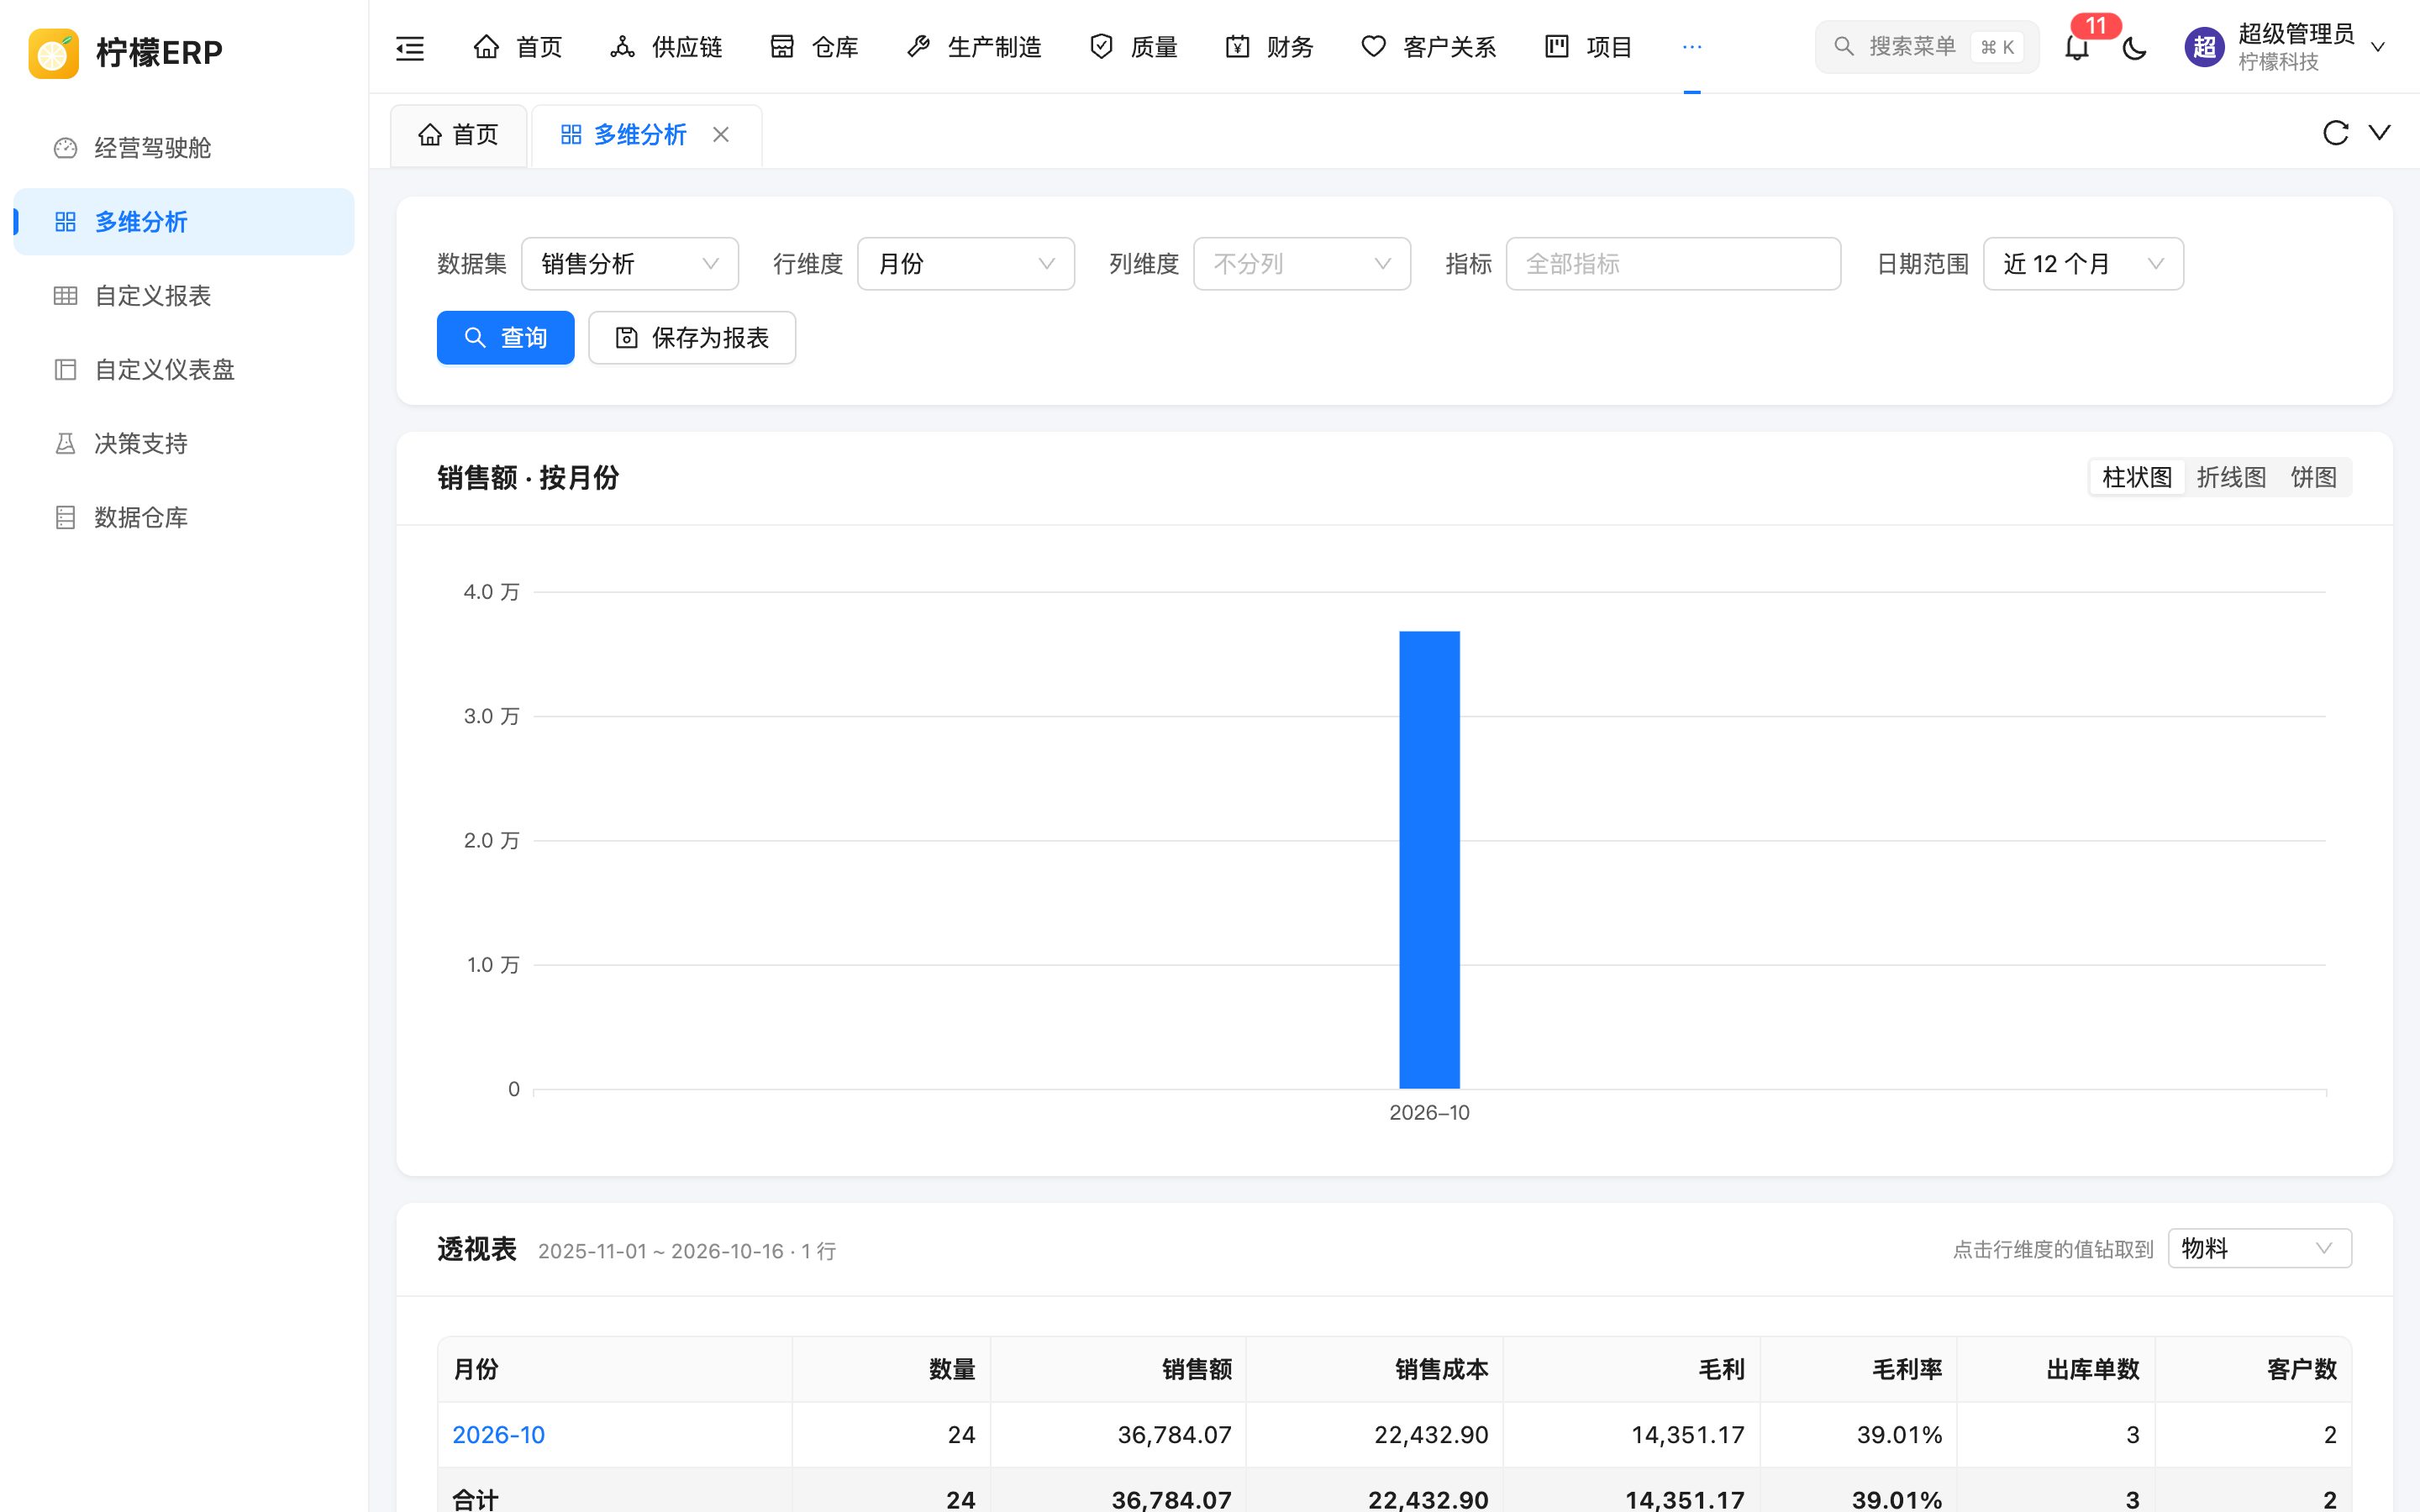Open the 项目 top menu
This screenshot has height=1512, width=2420.
point(1588,47)
